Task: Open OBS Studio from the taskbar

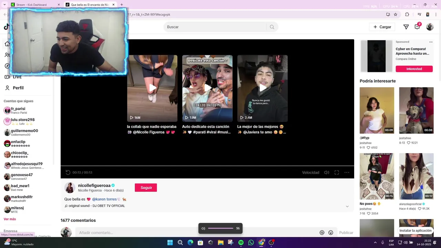Action: [x=271, y=242]
